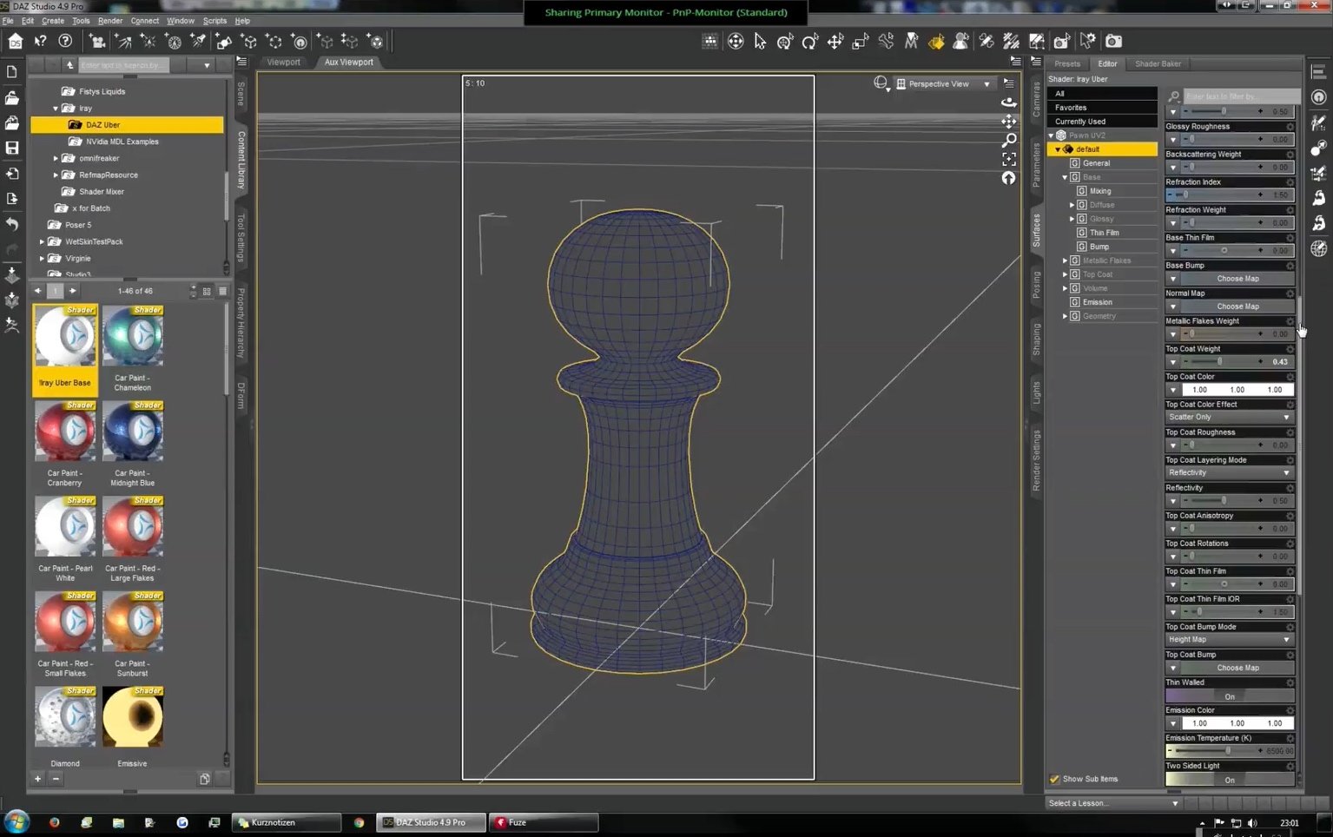
Task: Click Choose Map for Top Coat Bump
Action: tap(1237, 668)
